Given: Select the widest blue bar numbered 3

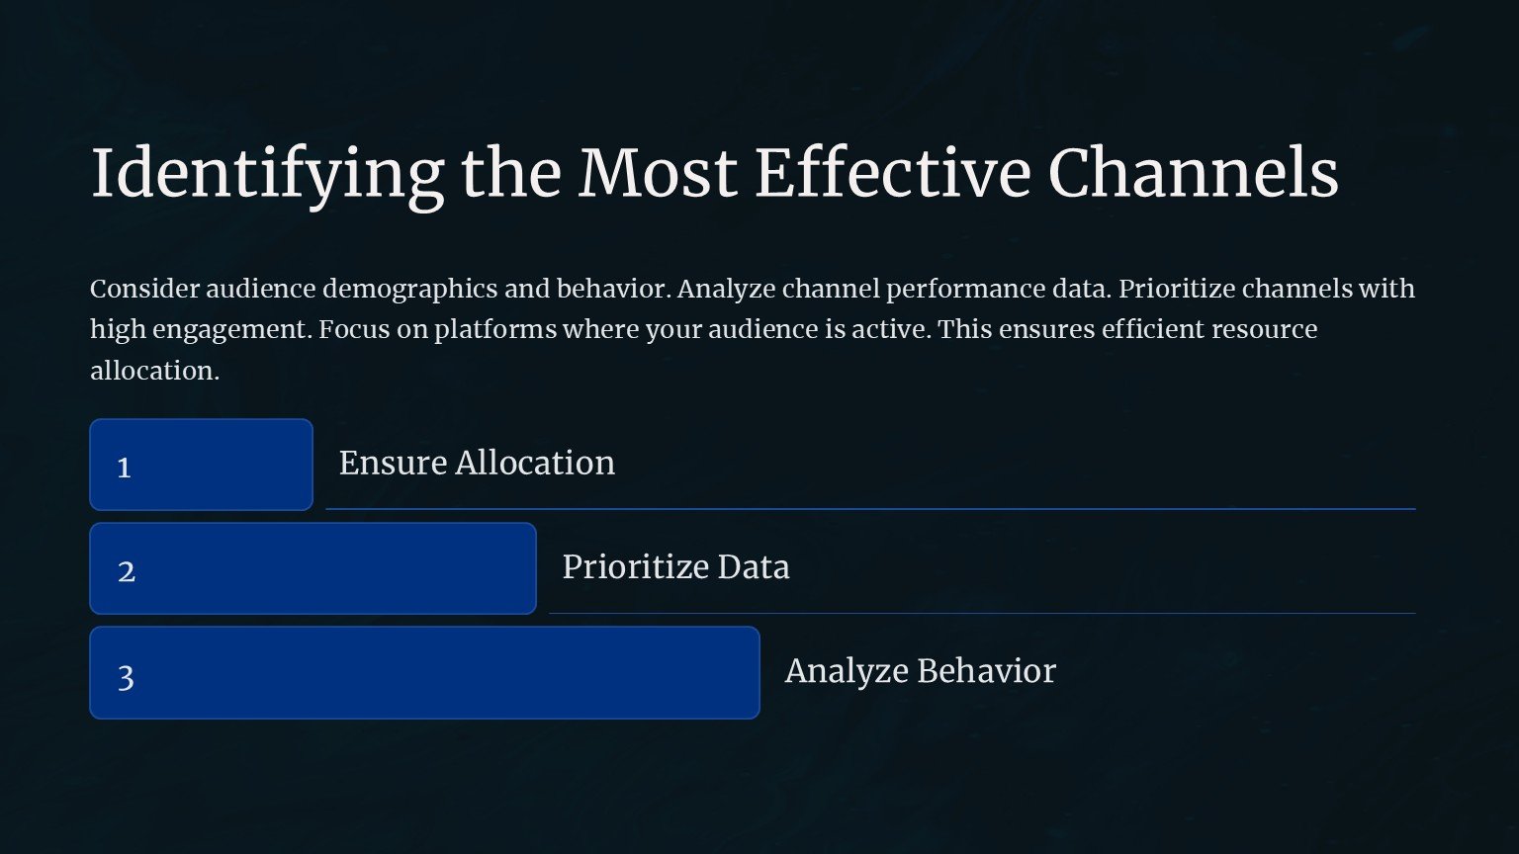Looking at the screenshot, I should coord(424,672).
